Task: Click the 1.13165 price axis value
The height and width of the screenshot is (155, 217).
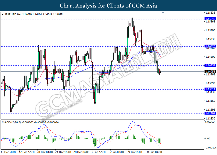Action: (210, 101)
